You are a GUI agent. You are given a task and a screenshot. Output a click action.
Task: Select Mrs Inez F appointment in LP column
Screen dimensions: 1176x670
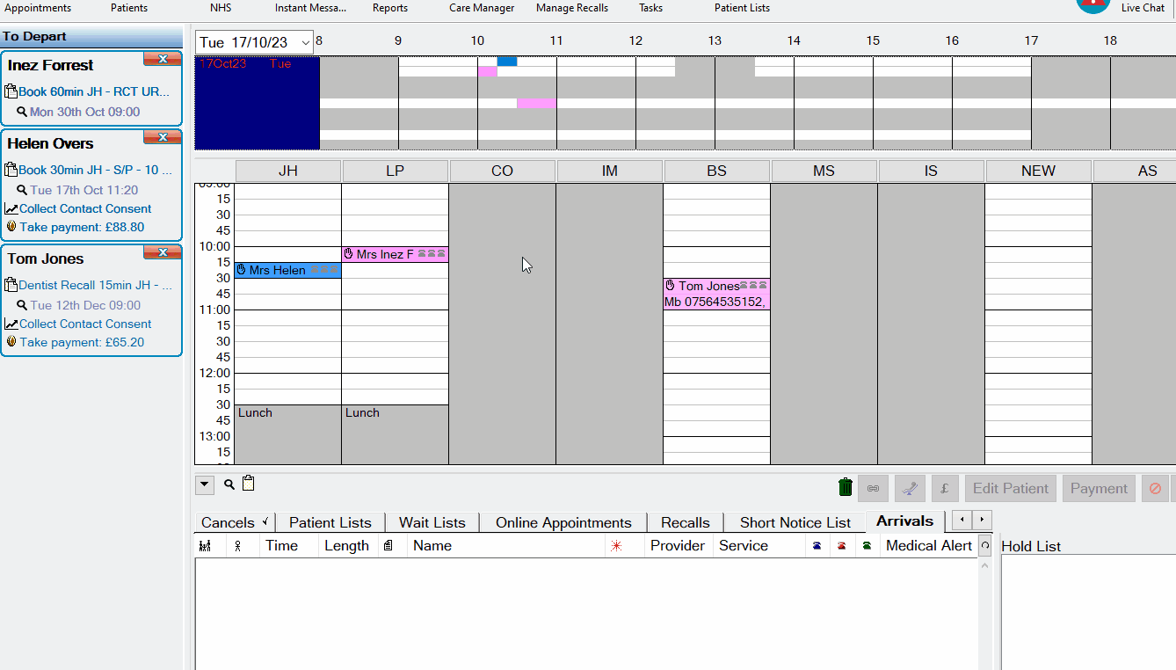(x=395, y=254)
